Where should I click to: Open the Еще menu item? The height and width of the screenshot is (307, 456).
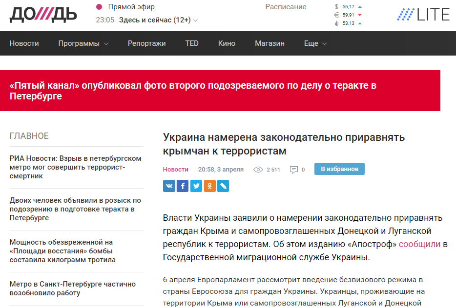[311, 43]
